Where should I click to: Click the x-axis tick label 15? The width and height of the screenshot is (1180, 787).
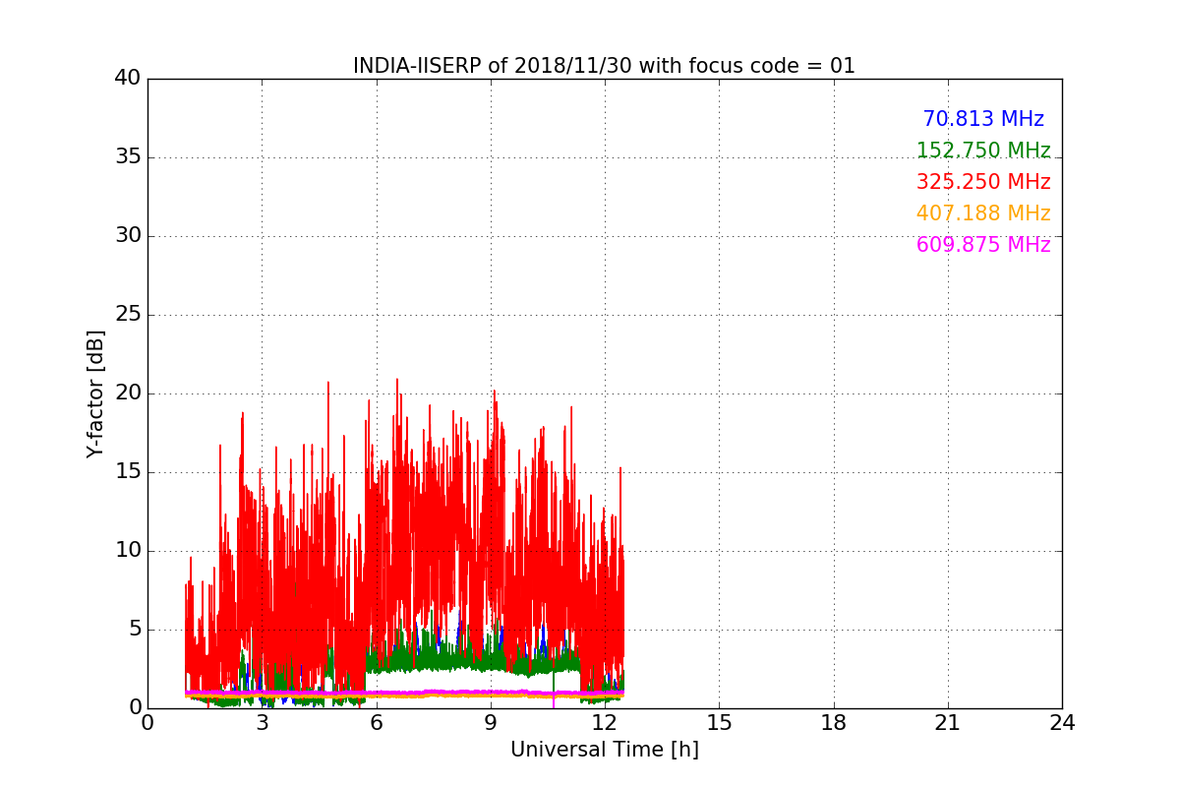pyautogui.click(x=719, y=723)
